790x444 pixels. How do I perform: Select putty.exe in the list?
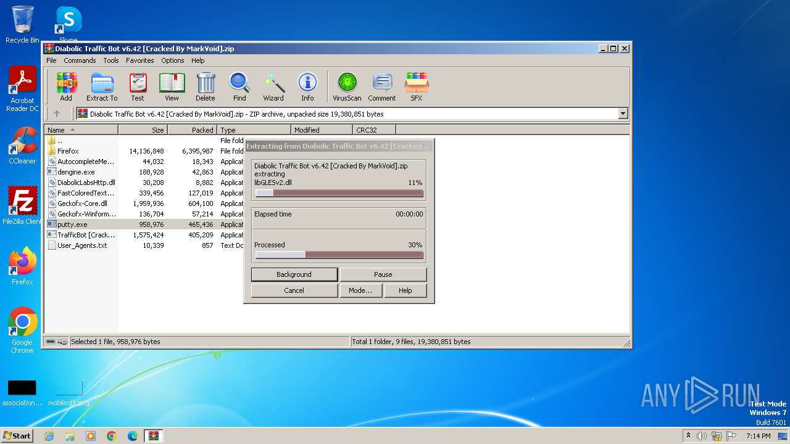(145, 224)
